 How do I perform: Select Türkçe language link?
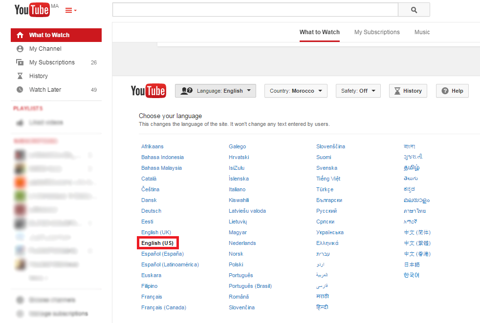pyautogui.click(x=325, y=189)
